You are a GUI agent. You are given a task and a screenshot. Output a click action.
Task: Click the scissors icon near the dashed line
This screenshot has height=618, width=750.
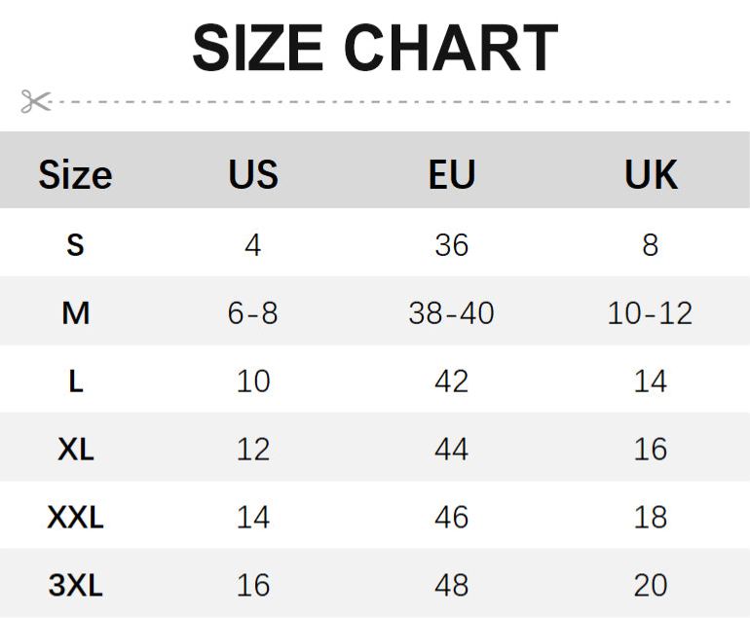(35, 101)
